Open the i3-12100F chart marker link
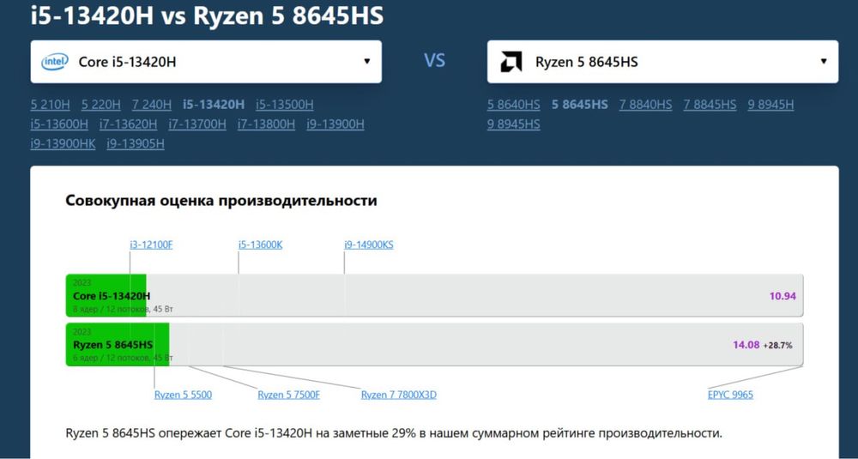Viewport: 858px width, 459px height. [x=151, y=245]
